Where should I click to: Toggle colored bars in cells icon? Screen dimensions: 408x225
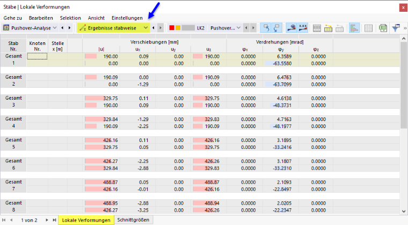(x=354, y=28)
